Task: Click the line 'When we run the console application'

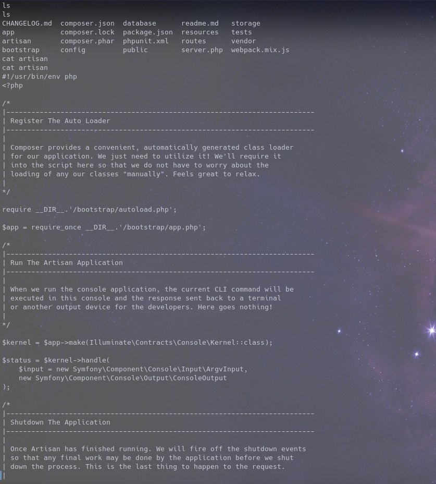Action: pyautogui.click(x=152, y=289)
